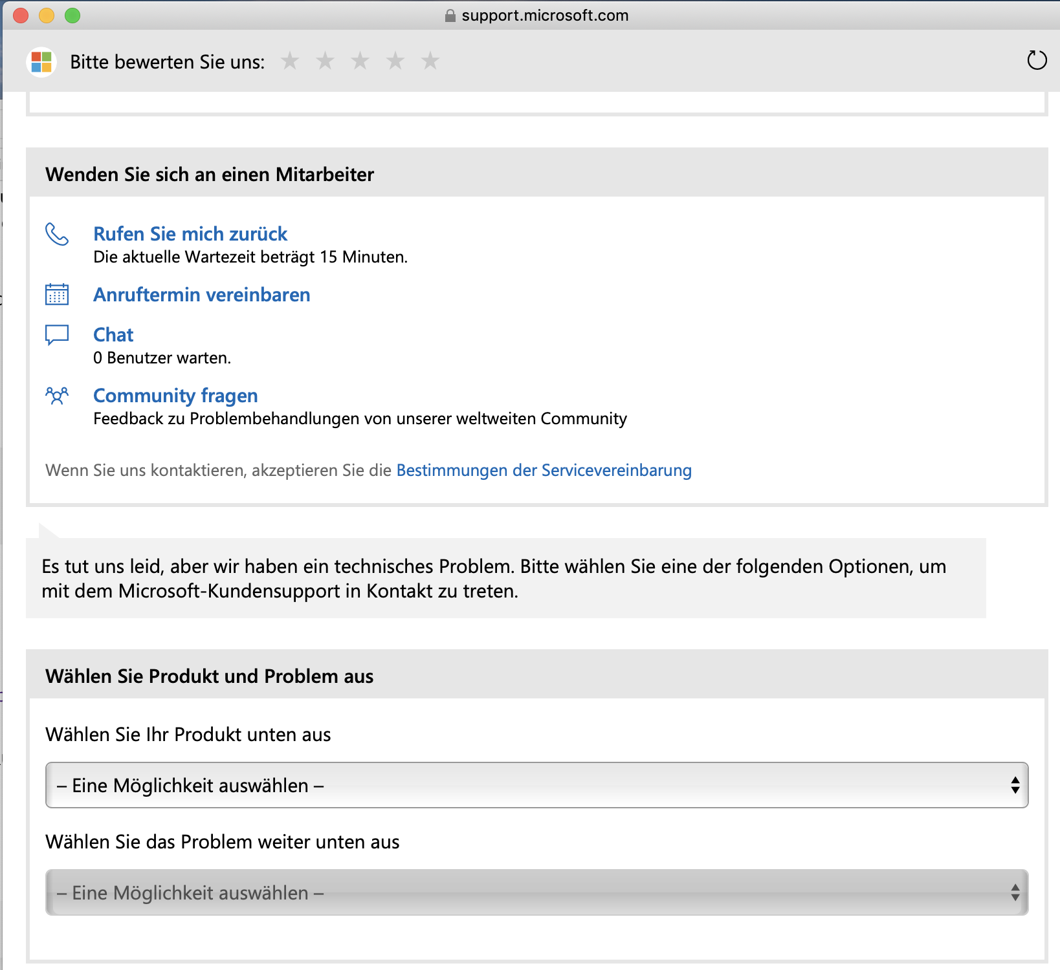1060x970 pixels.
Task: Click the community people icon
Action: pos(57,395)
